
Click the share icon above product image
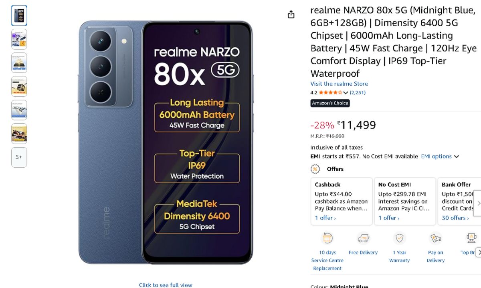pyautogui.click(x=291, y=14)
